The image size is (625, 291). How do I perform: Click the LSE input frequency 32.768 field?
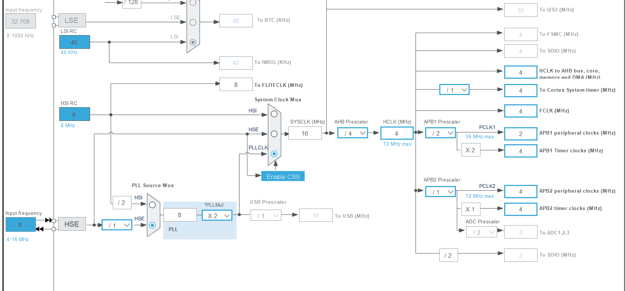(x=20, y=21)
